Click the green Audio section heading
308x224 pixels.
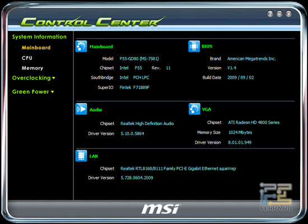[96, 109]
